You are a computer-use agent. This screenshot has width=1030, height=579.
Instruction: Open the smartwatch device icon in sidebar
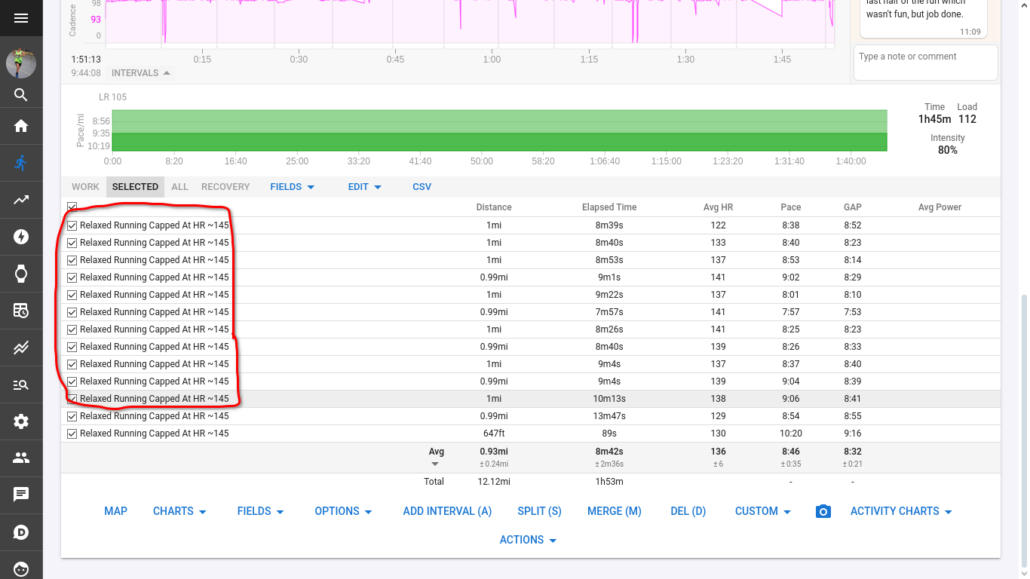(x=20, y=274)
